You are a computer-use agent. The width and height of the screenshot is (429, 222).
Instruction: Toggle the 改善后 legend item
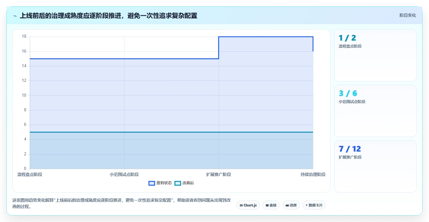(184, 183)
